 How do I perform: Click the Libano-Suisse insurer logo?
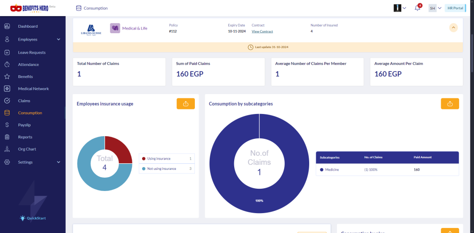(91, 30)
